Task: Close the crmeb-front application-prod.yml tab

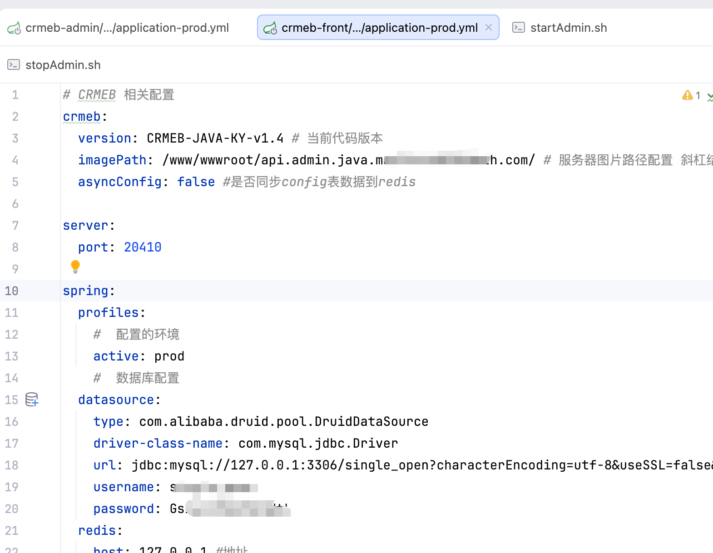Action: 489,27
